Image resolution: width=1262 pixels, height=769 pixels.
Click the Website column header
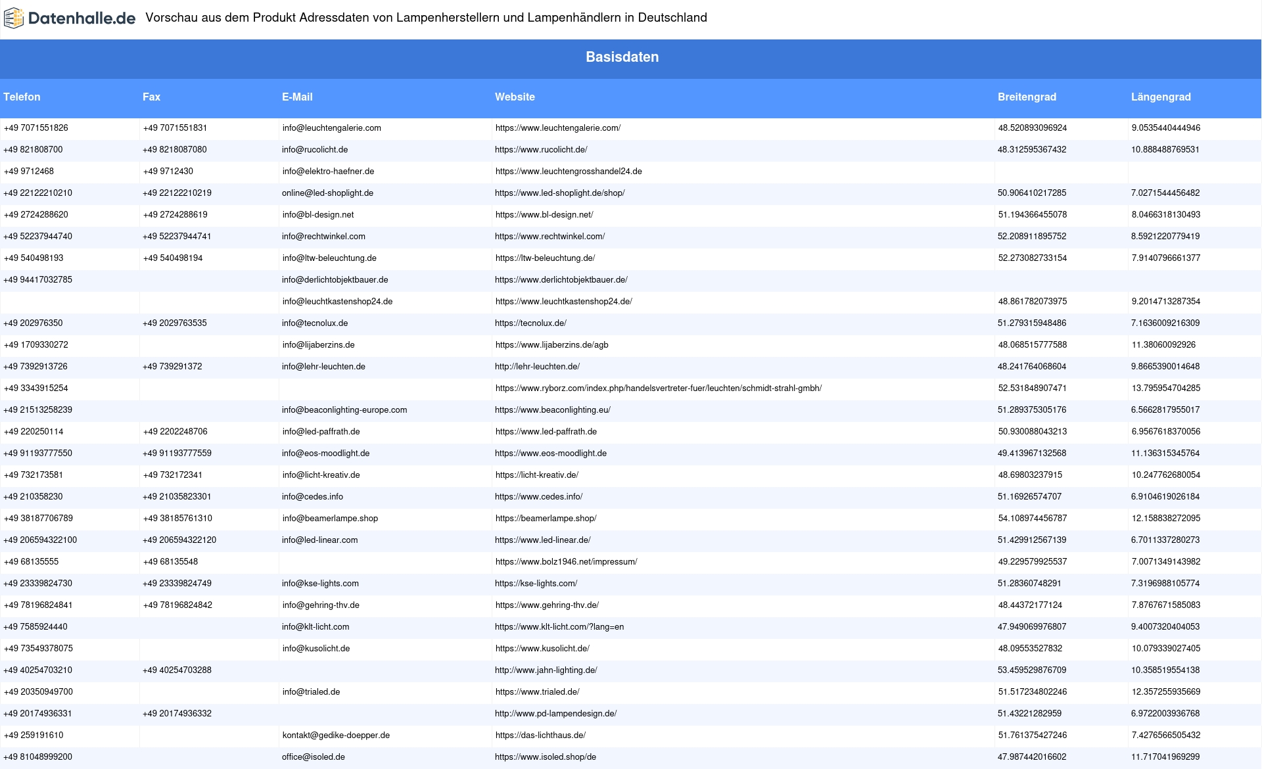(x=515, y=97)
